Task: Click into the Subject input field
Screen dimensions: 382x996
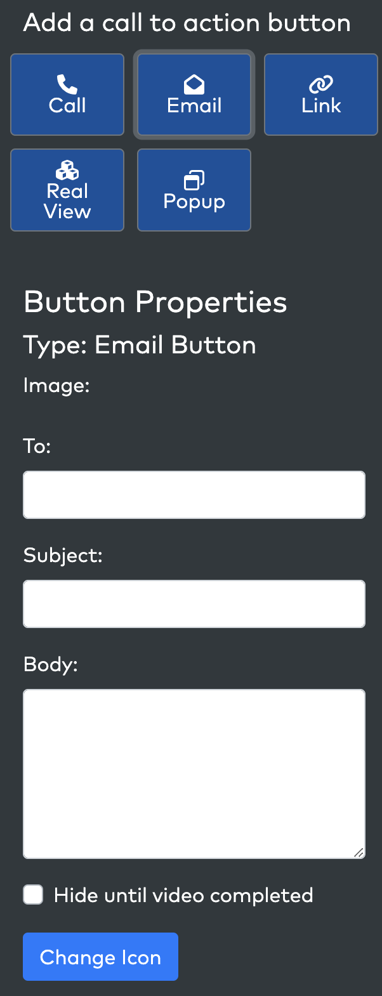Action: point(194,604)
